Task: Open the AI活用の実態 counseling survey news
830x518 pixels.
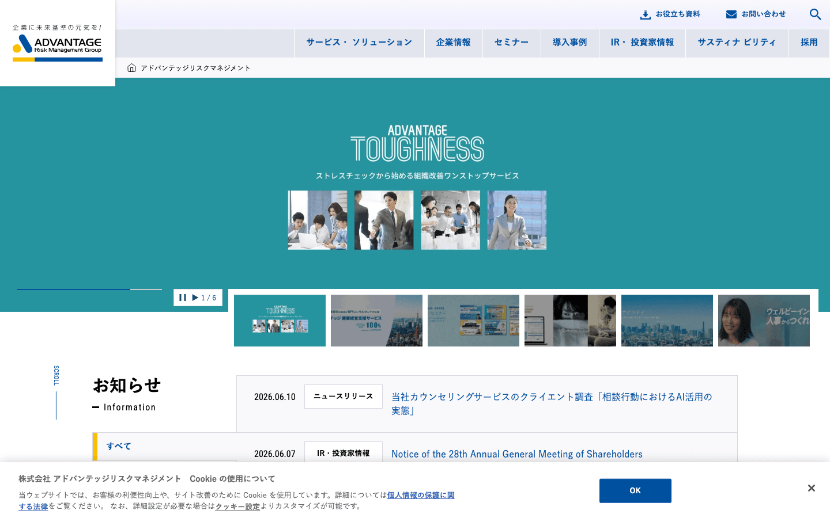Action: (x=552, y=403)
